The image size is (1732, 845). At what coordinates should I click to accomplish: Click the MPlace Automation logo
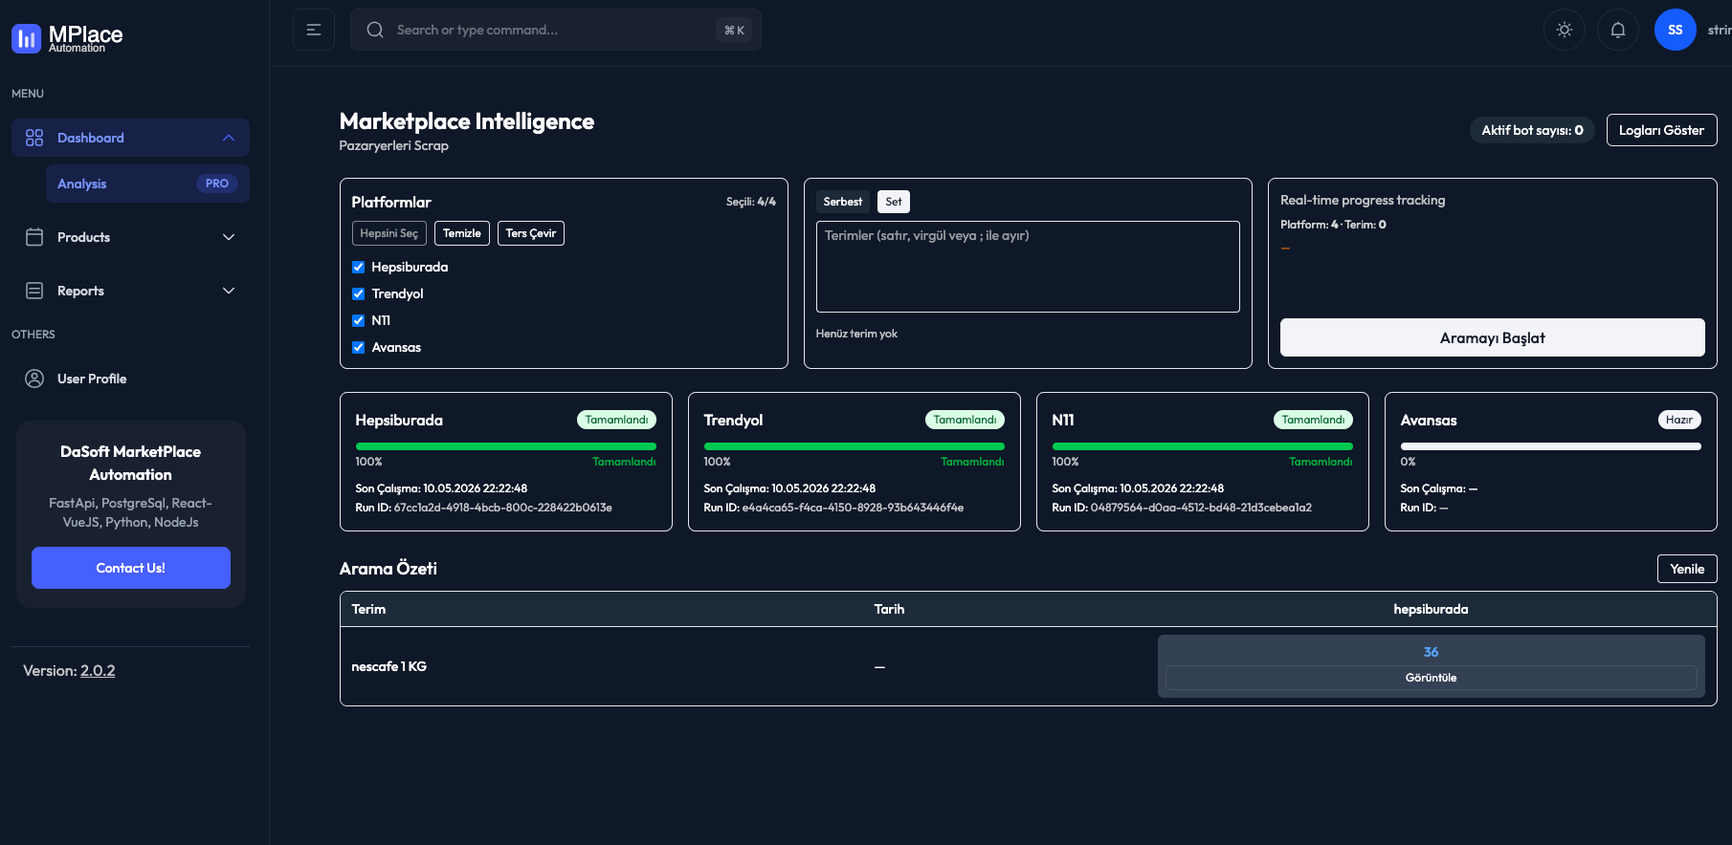coord(67,37)
